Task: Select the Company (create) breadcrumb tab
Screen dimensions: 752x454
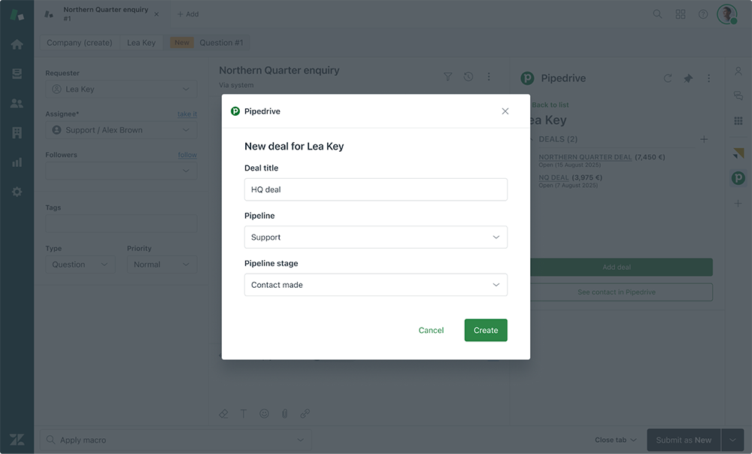Action: coord(80,43)
